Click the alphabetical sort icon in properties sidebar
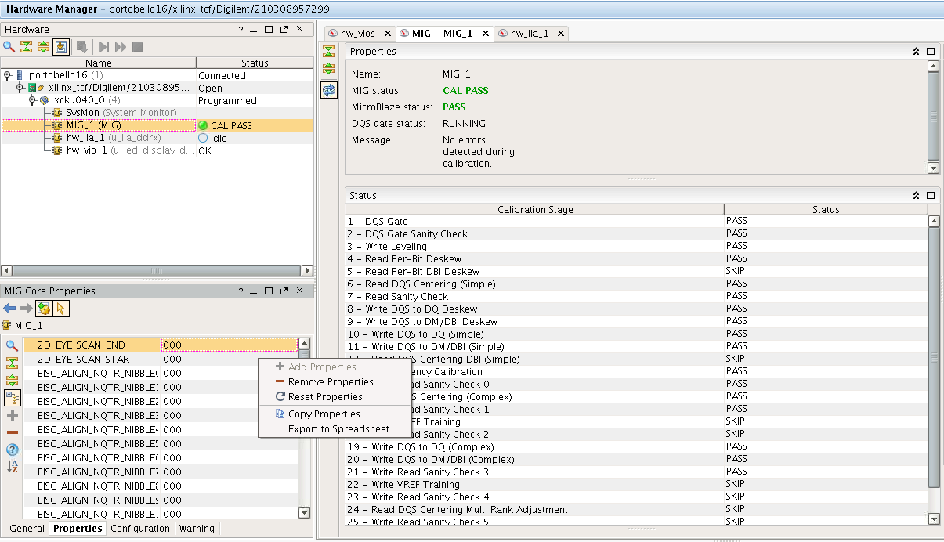The width and height of the screenshot is (944, 542). coord(13,467)
